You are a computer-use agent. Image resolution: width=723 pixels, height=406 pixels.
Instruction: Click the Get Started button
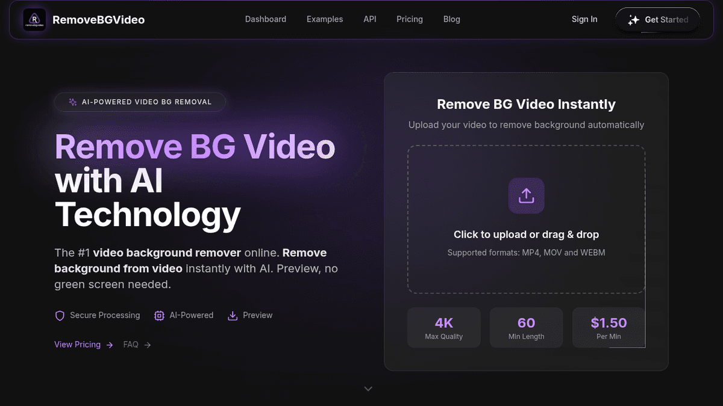coord(657,20)
